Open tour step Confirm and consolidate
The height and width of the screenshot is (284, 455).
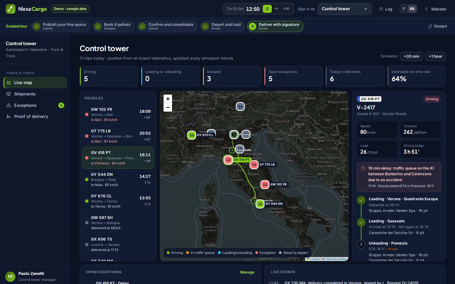pyautogui.click(x=167, y=26)
